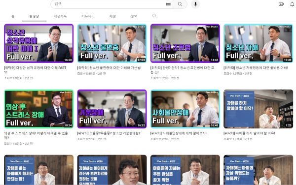The width and height of the screenshot is (296, 185).
Task: Open the 자해를 하는 아이에게 해서는 안되는 말 thumbnail
Action: click(38, 170)
